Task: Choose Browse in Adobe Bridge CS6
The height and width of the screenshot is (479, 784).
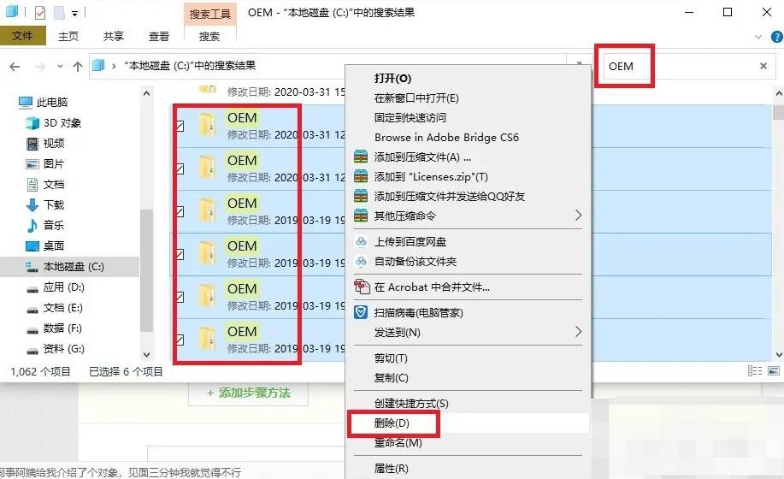Action: tap(446, 138)
